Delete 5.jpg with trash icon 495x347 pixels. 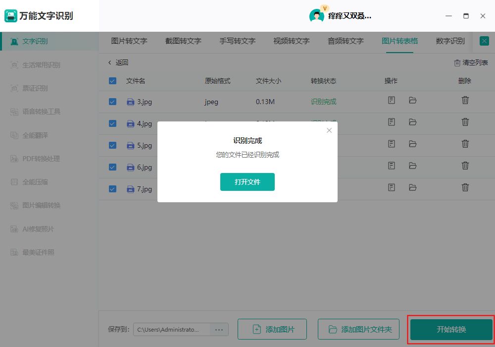pos(465,144)
